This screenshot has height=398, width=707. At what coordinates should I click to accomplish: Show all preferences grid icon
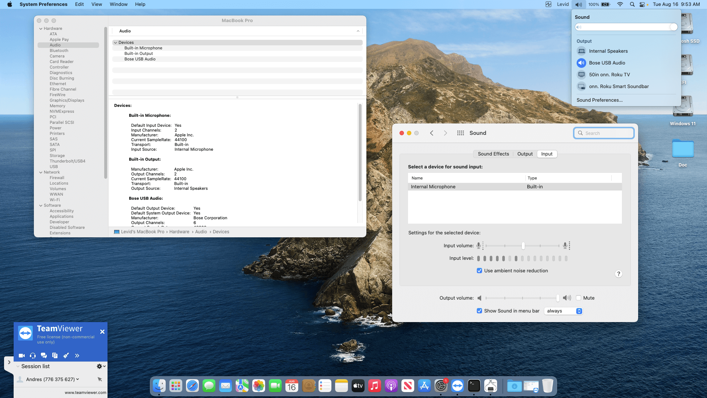[460, 133]
